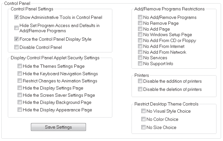Uncheck Force the Control Panel Display Style
Viewport: 223px width, 141px height.
click(16, 39)
